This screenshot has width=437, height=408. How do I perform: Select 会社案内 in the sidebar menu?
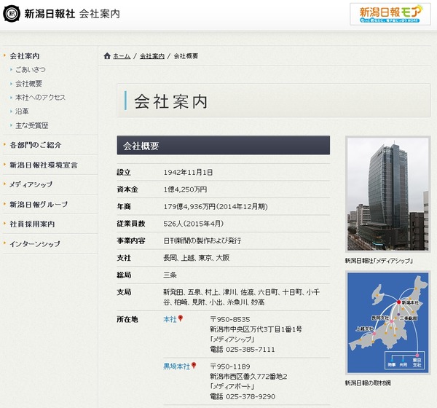tap(25, 56)
